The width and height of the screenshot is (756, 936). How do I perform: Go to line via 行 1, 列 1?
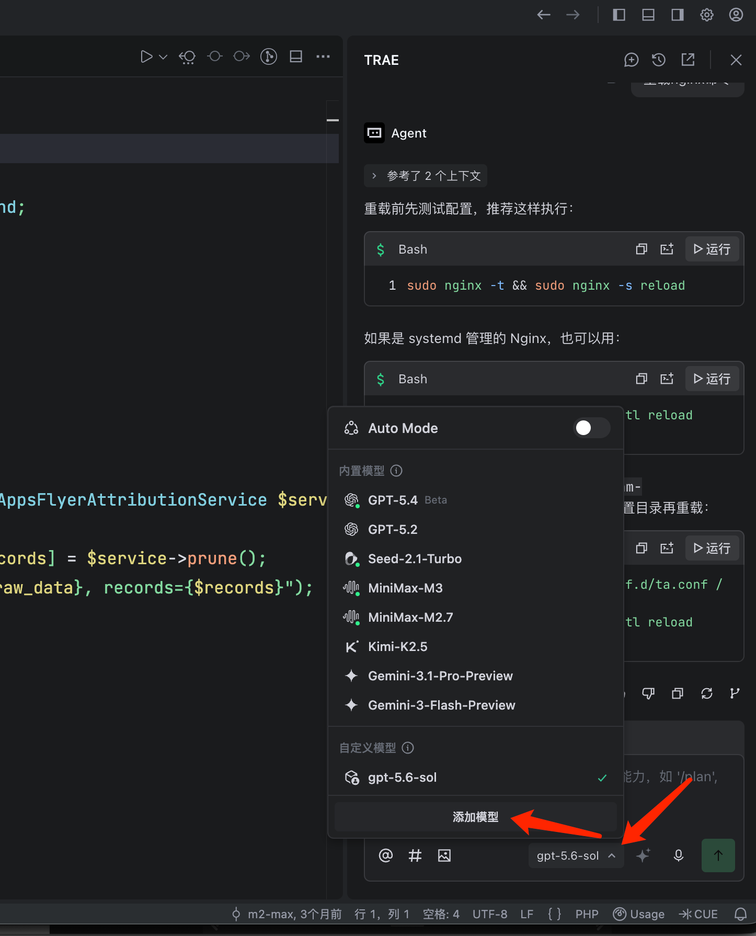382,914
